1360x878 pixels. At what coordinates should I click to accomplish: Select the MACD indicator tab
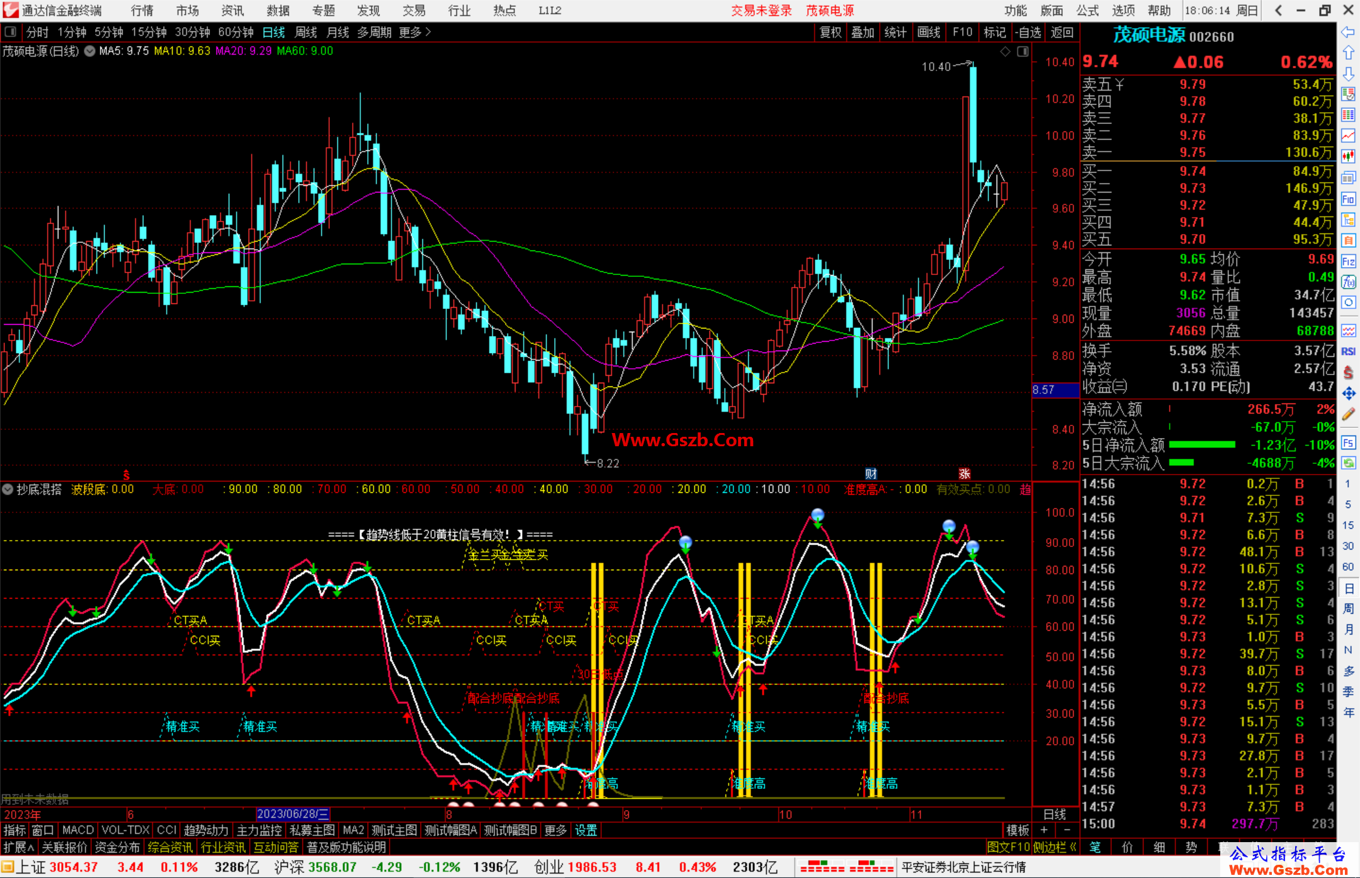click(x=78, y=830)
